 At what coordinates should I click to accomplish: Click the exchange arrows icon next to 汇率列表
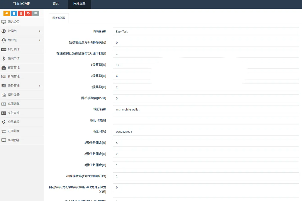(x=4, y=131)
